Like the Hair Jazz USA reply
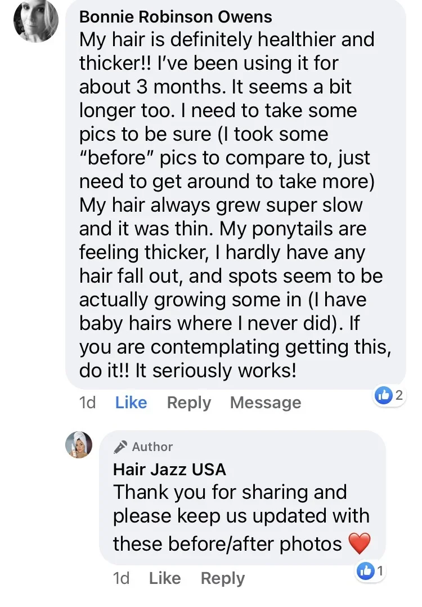422x607 pixels. coord(165,578)
